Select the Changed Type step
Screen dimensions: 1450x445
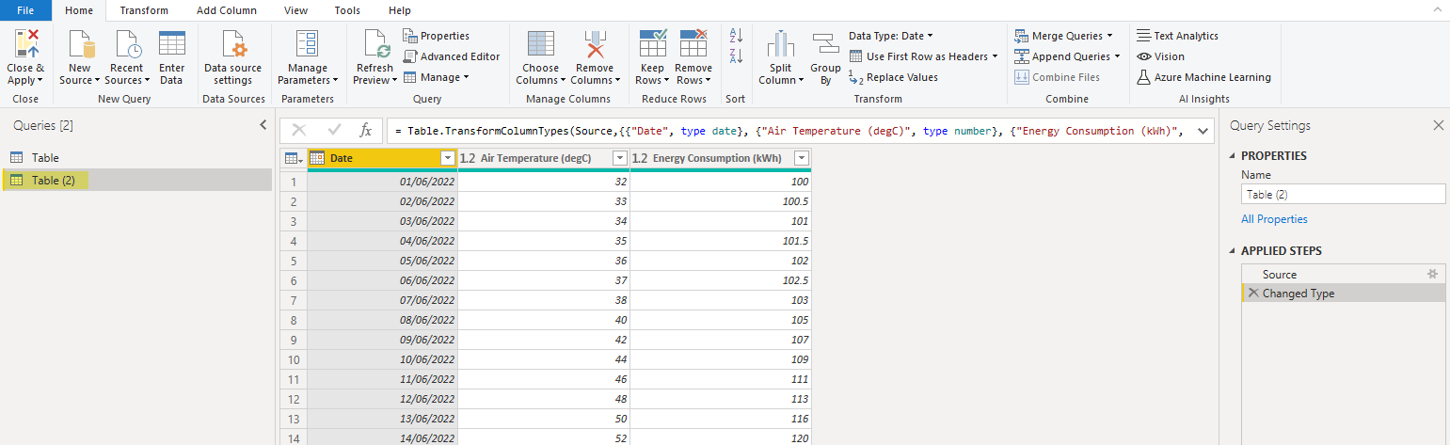point(1344,294)
